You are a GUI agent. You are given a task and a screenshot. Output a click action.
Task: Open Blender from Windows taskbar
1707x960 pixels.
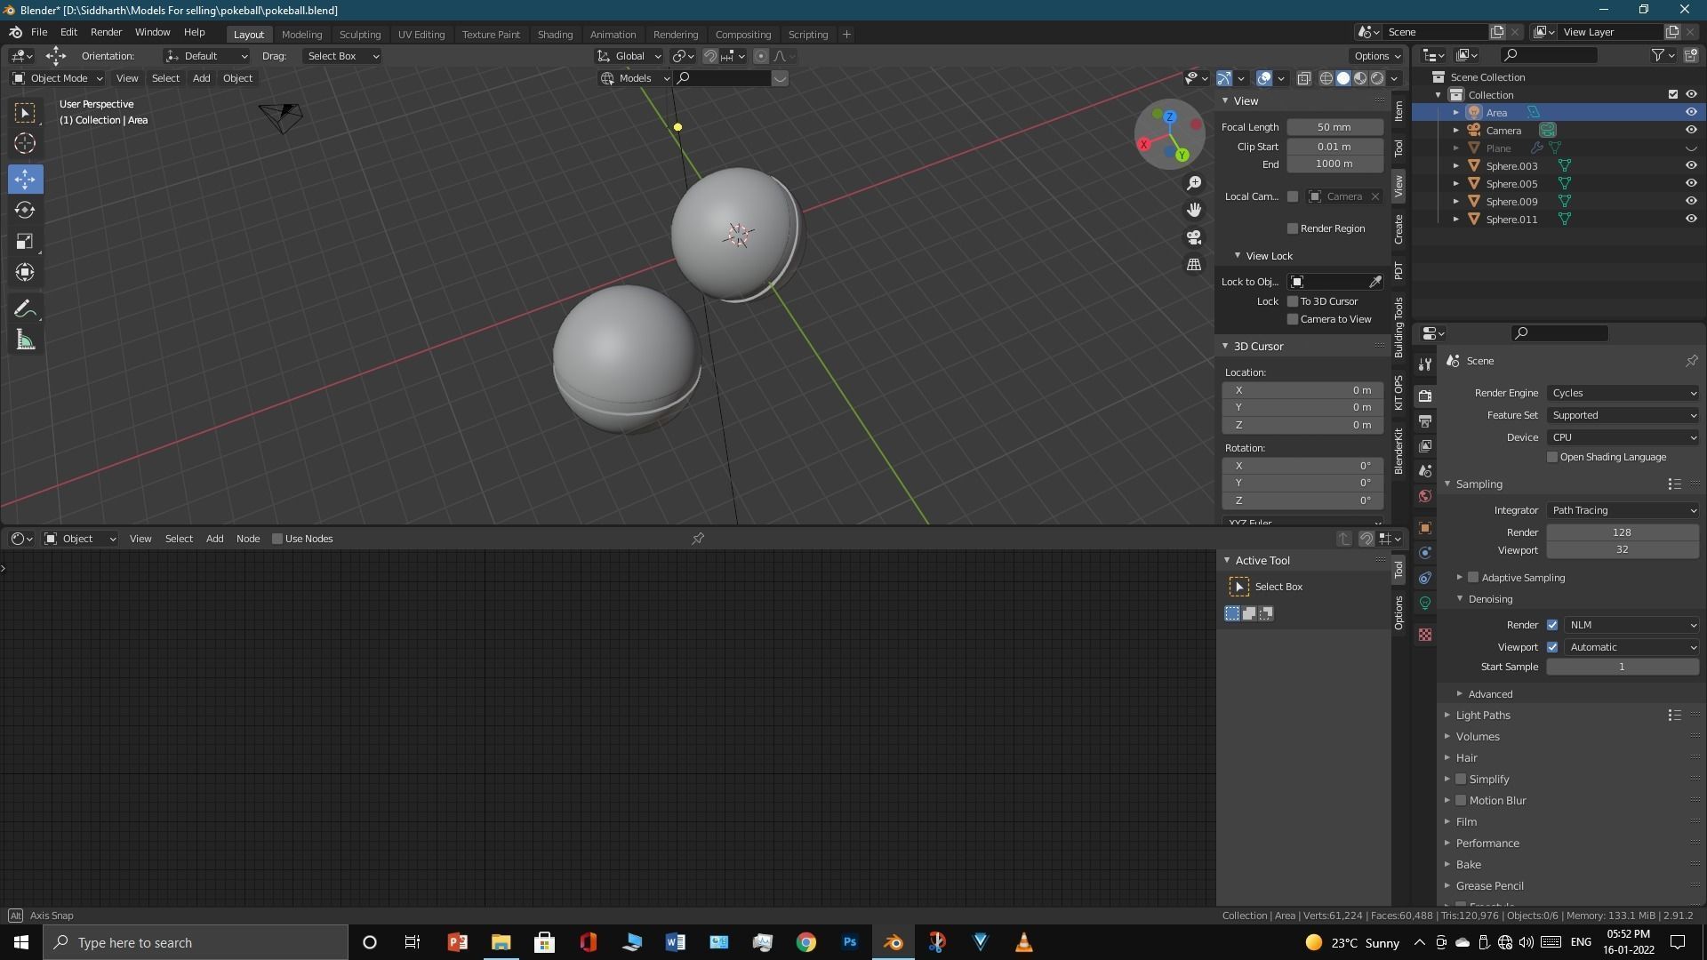pos(893,942)
